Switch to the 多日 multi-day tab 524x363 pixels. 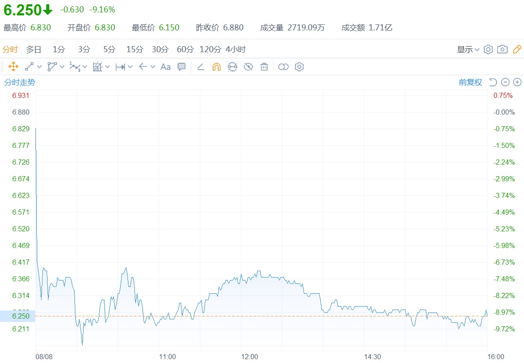[x=34, y=50]
